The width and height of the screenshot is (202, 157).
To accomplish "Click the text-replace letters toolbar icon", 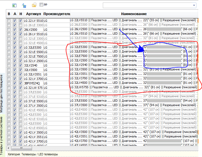I will pos(24,5).
